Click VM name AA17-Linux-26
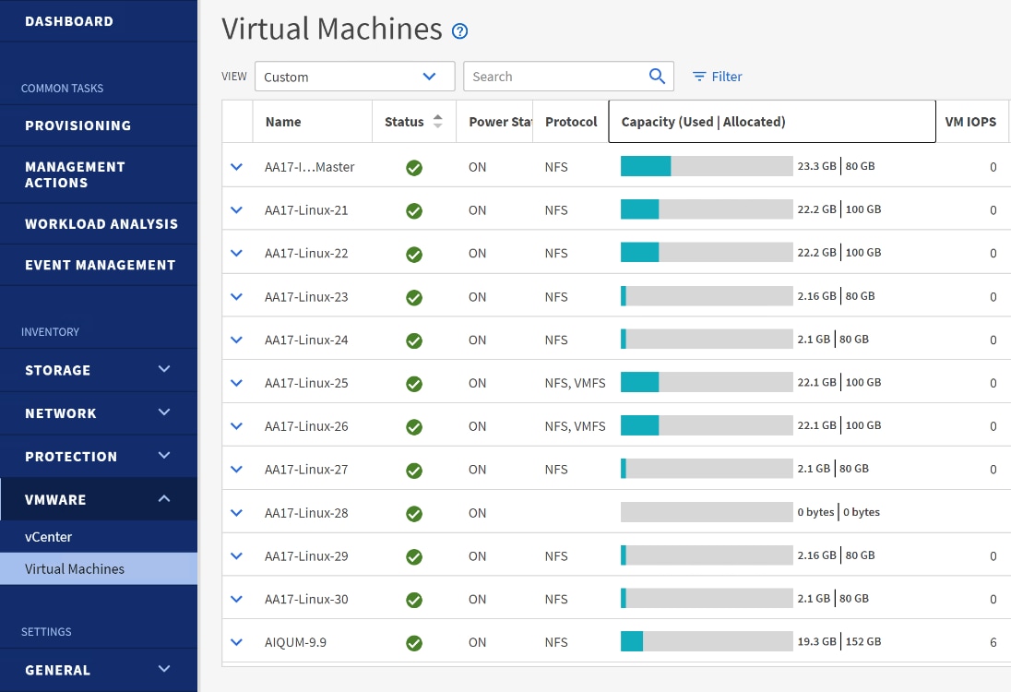The width and height of the screenshot is (1011, 692). click(x=306, y=426)
